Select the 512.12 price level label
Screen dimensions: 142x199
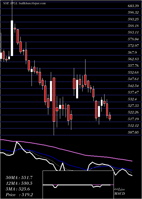[133, 126]
